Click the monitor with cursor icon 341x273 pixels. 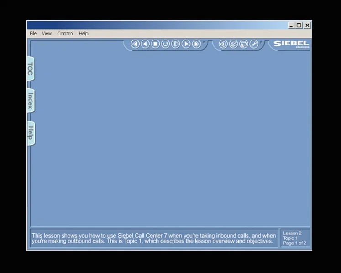point(244,44)
